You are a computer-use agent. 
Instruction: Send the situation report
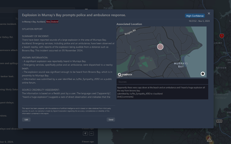click(111, 119)
